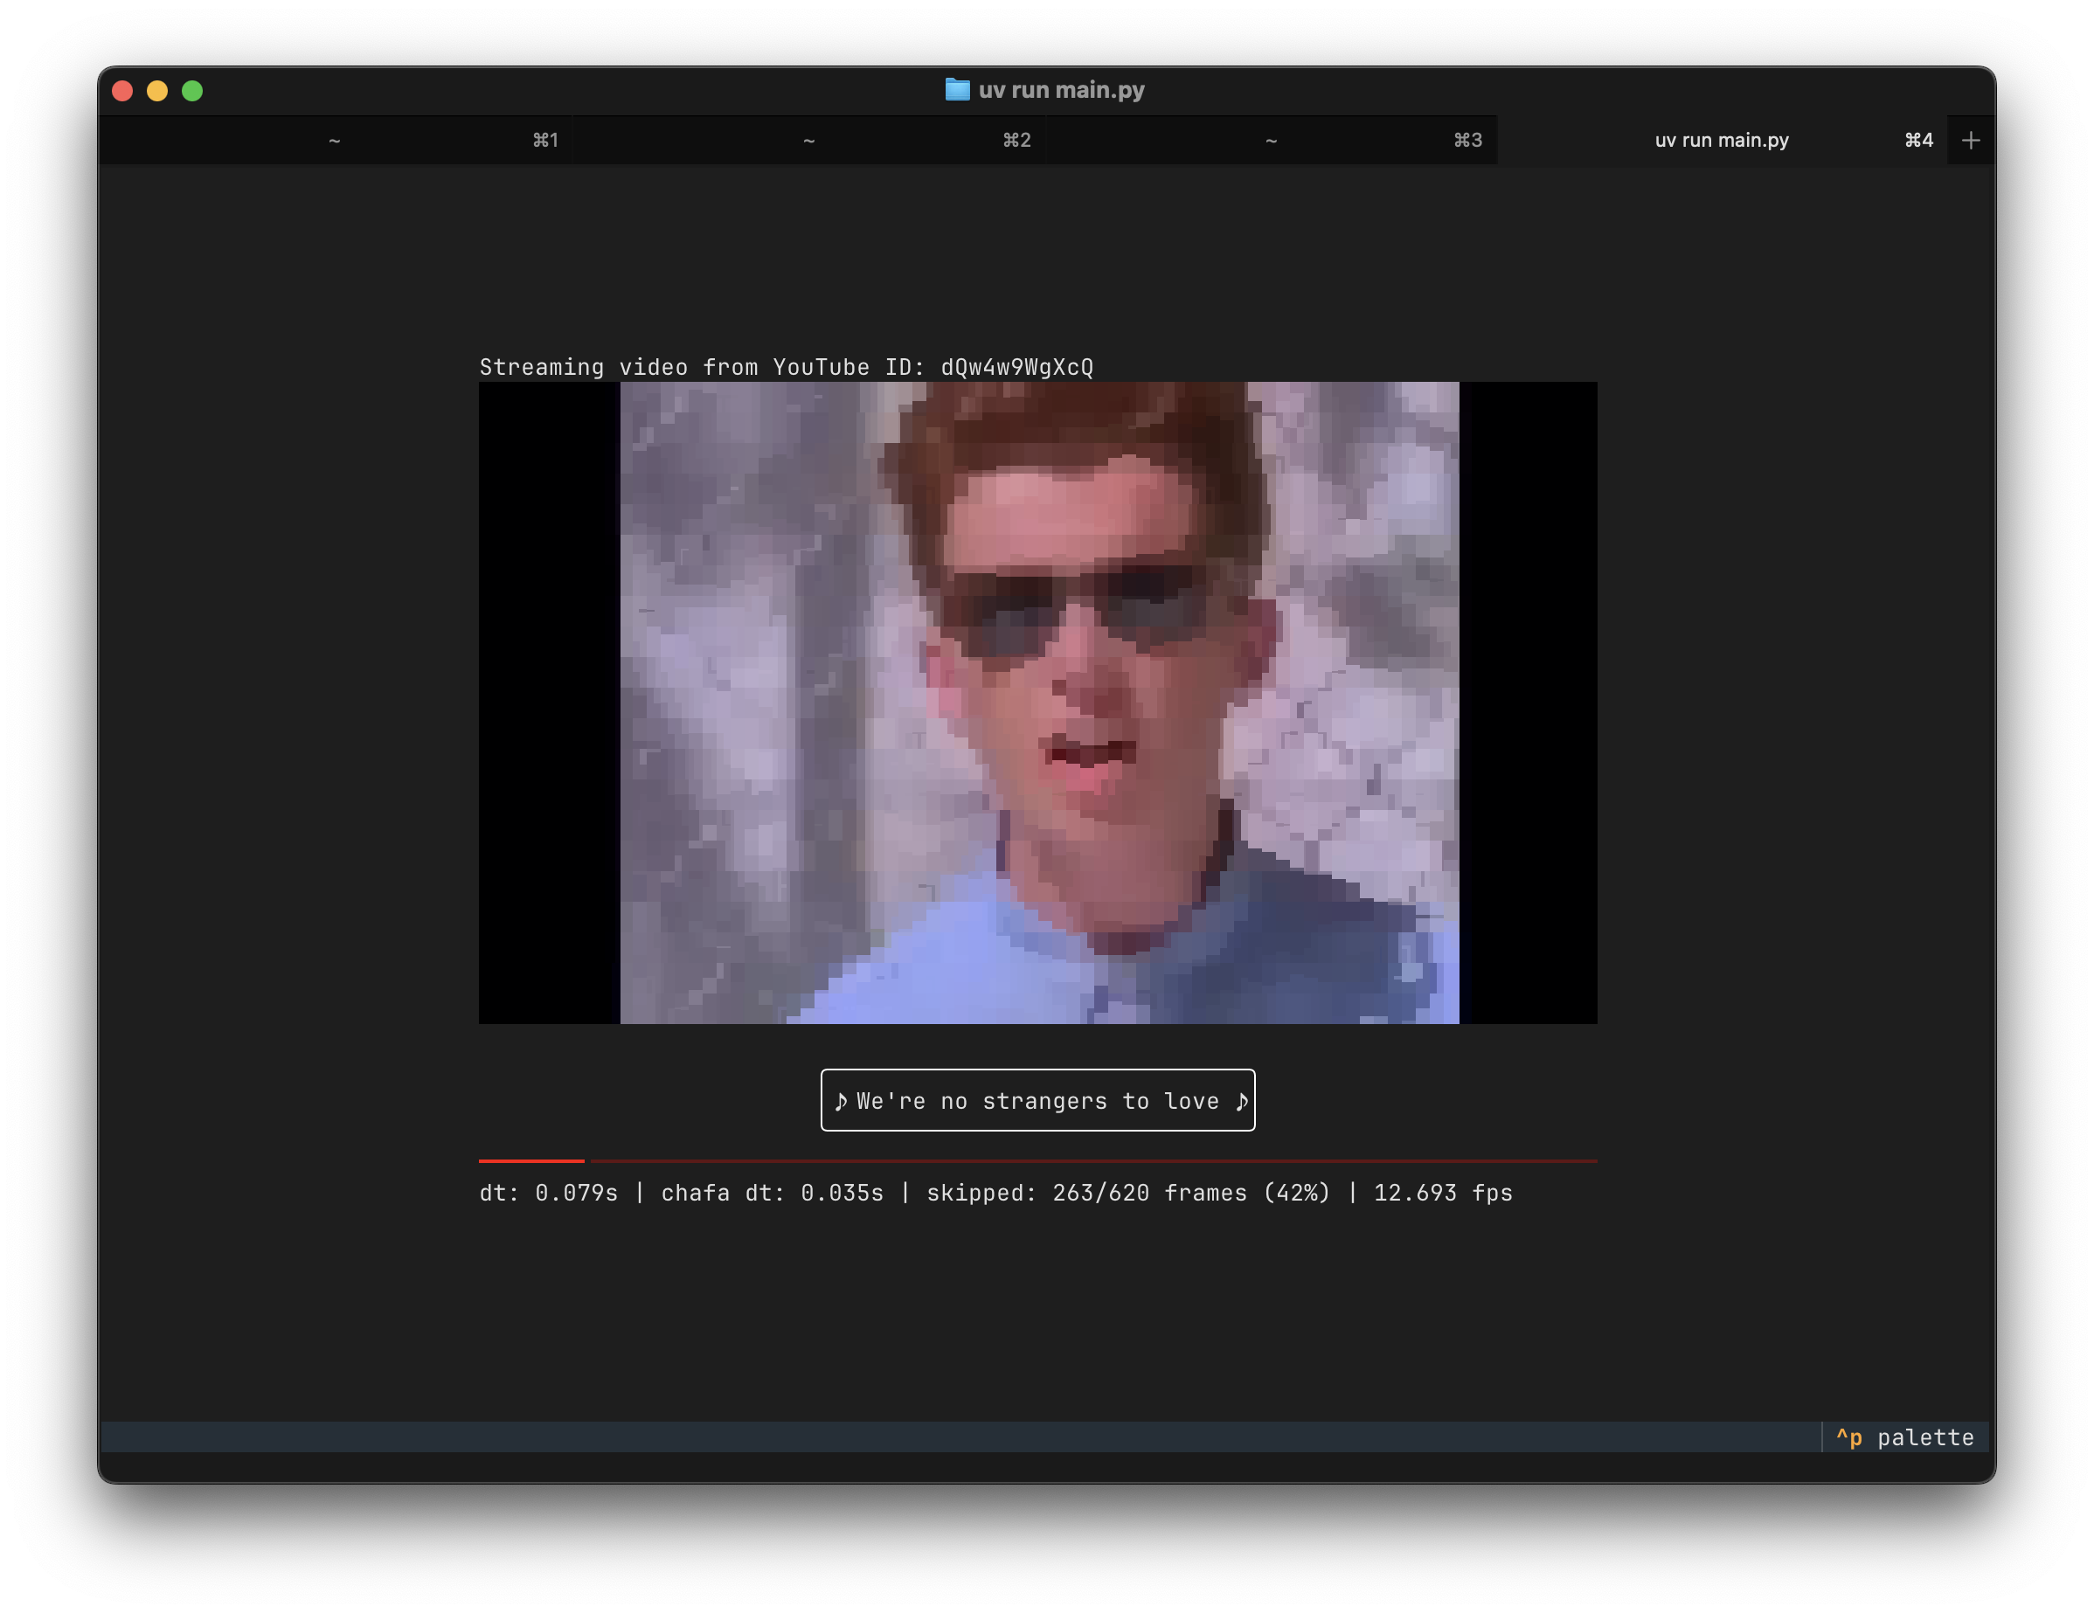Click the YouTube ID dQw4w9WgXcQ text
This screenshot has width=2094, height=1613.
1016,367
